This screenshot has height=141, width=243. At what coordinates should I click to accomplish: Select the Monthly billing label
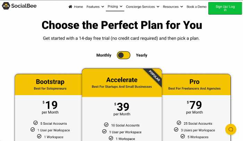click(104, 55)
